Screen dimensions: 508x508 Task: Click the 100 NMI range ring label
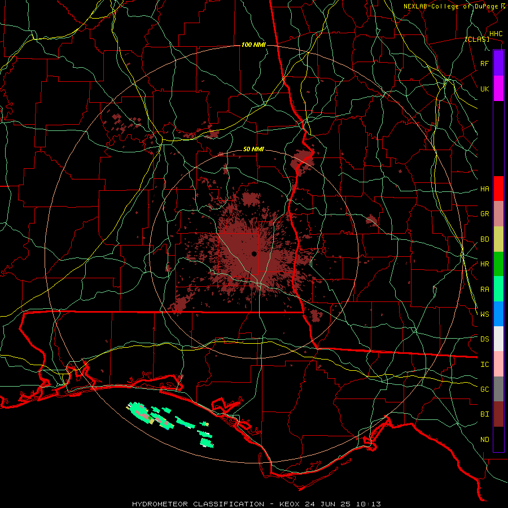(x=253, y=45)
